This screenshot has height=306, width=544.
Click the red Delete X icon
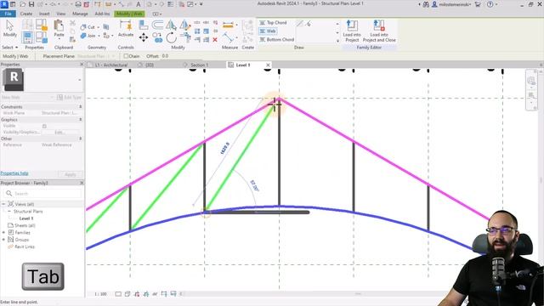point(215,40)
